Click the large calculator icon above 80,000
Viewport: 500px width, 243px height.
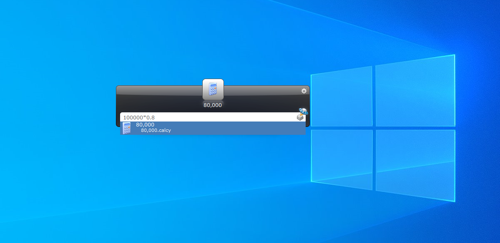(213, 89)
